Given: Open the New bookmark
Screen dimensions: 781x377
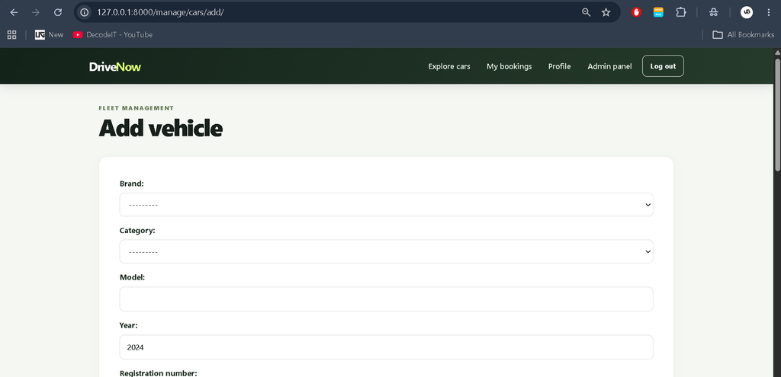Looking at the screenshot, I should (50, 35).
